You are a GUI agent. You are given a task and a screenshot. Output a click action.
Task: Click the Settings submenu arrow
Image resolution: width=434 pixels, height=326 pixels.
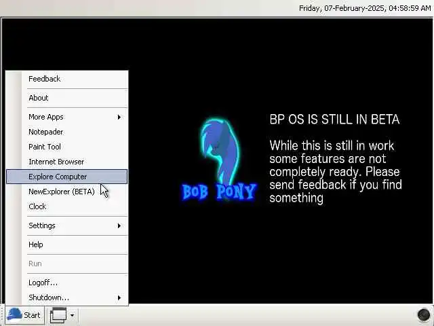119,226
